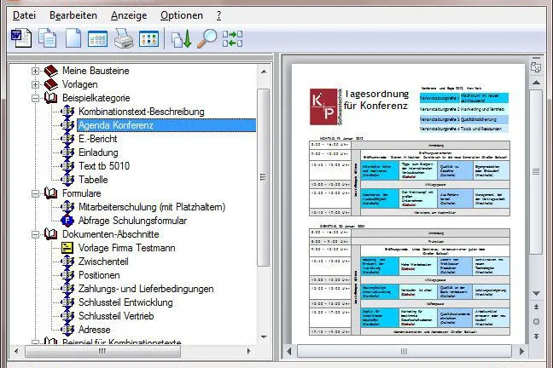Click the tree panel horizontal scrollbar thumb
Screen dimensions: 553x368
(102, 351)
